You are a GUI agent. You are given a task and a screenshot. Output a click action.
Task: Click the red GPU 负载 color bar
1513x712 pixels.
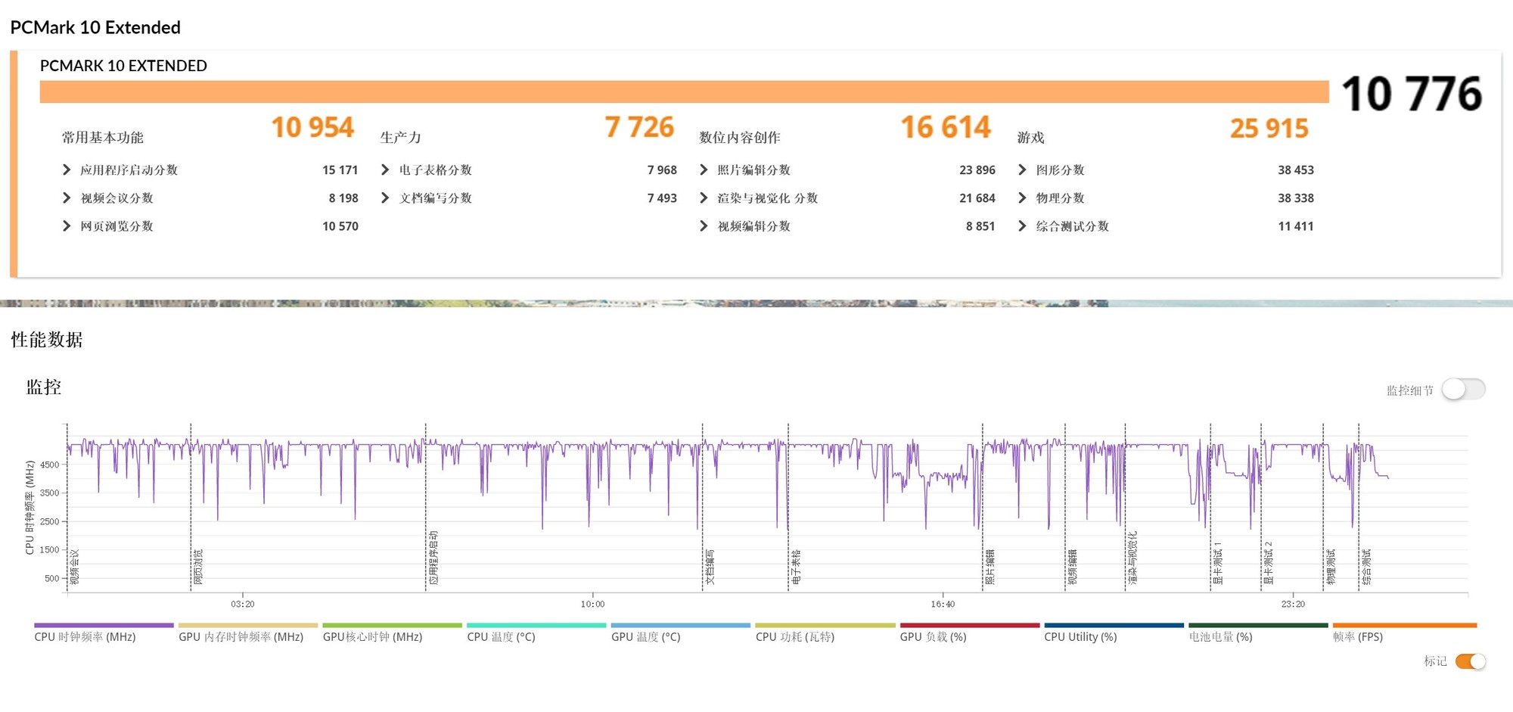(969, 626)
